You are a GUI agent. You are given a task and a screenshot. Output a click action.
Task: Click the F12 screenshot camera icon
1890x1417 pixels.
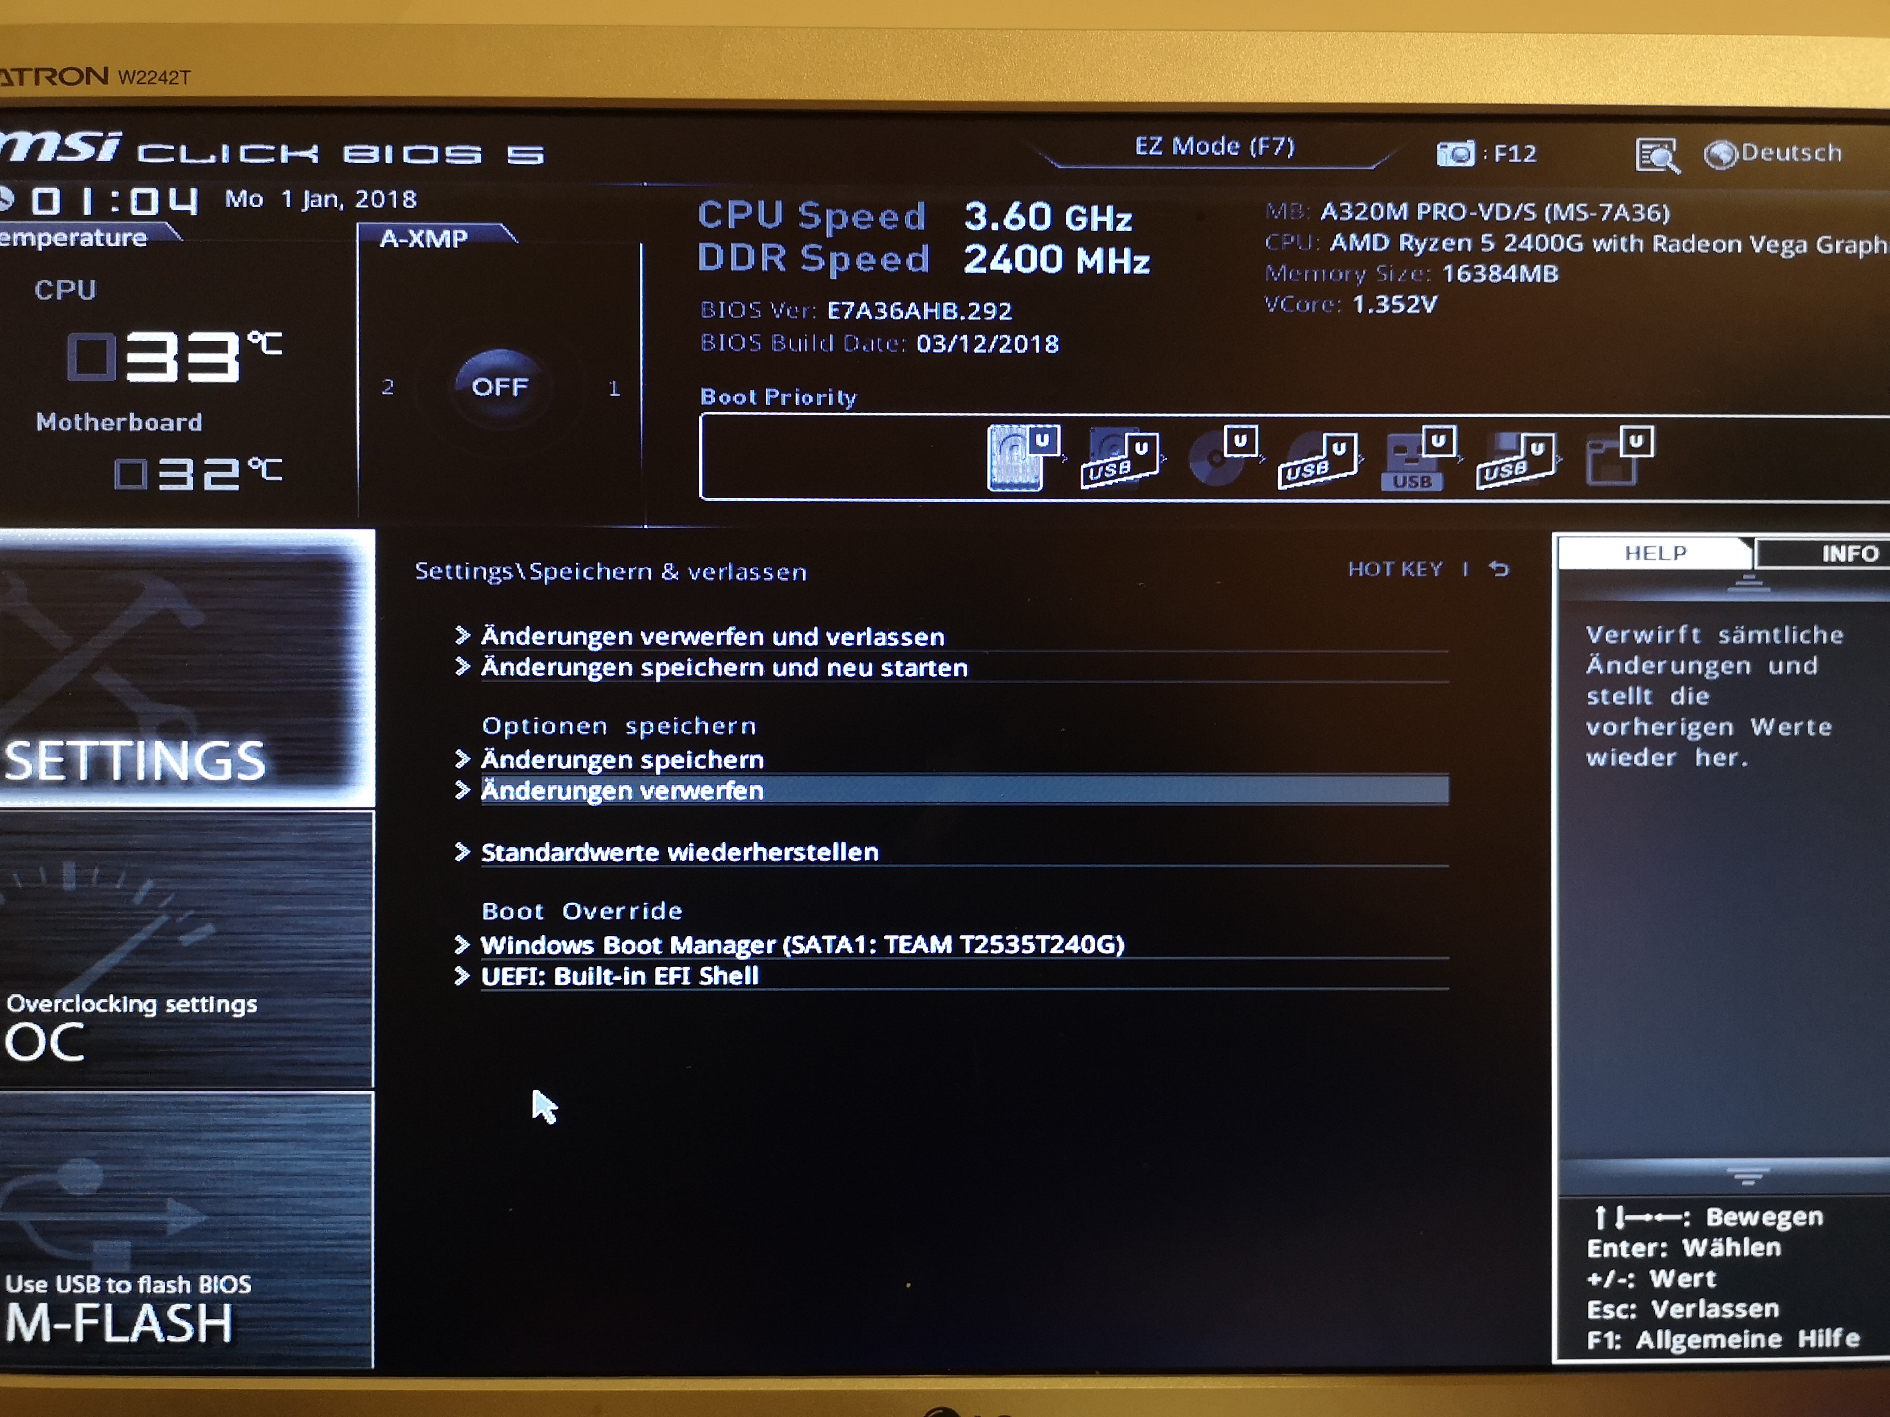point(1455,154)
